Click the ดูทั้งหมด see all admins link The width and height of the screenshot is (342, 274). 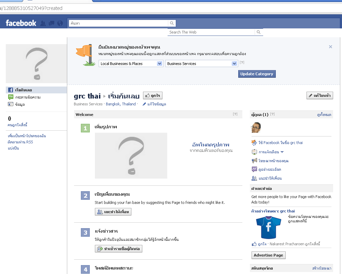324,115
